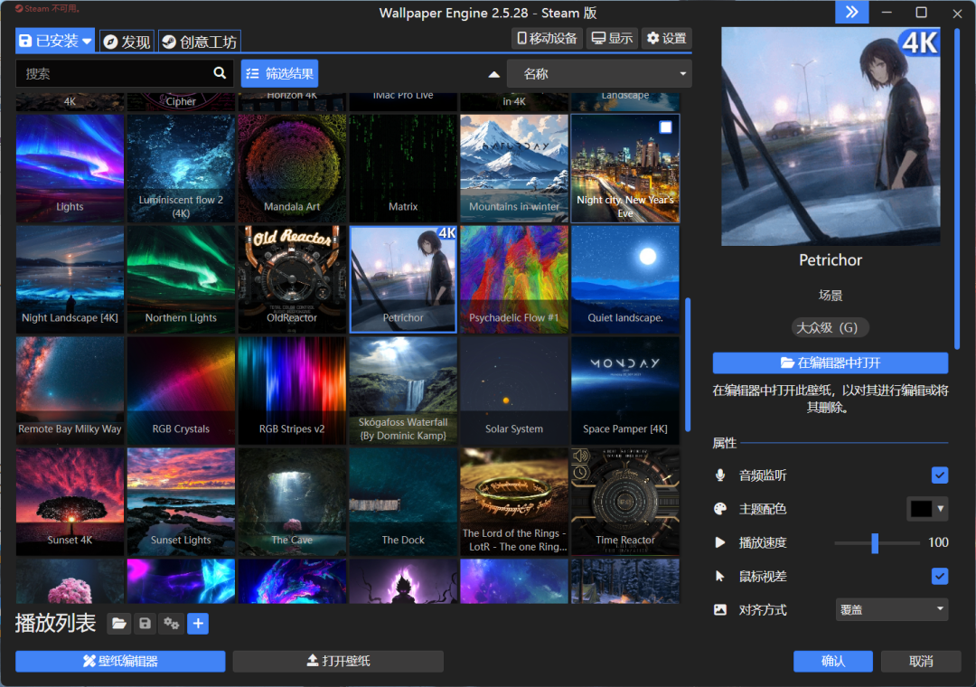976x687 pixels.
Task: Switch to the 创意工坊 tab
Action: [x=199, y=42]
